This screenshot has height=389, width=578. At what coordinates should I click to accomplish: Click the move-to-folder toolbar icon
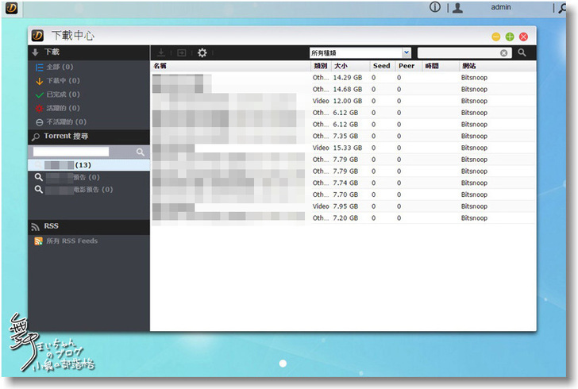point(181,52)
